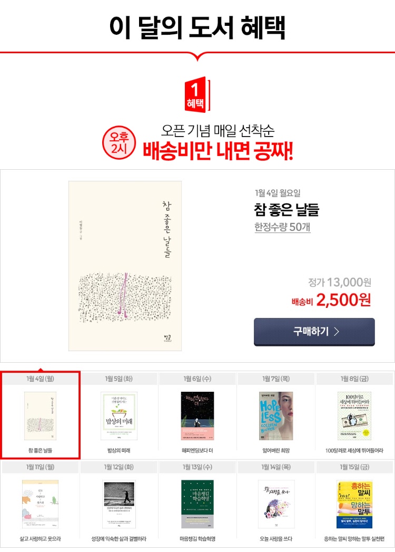Image resolution: width=395 pixels, height=552 pixels.
Task: Select the 1월 5일 (화) date tab
Action: pyautogui.click(x=119, y=379)
